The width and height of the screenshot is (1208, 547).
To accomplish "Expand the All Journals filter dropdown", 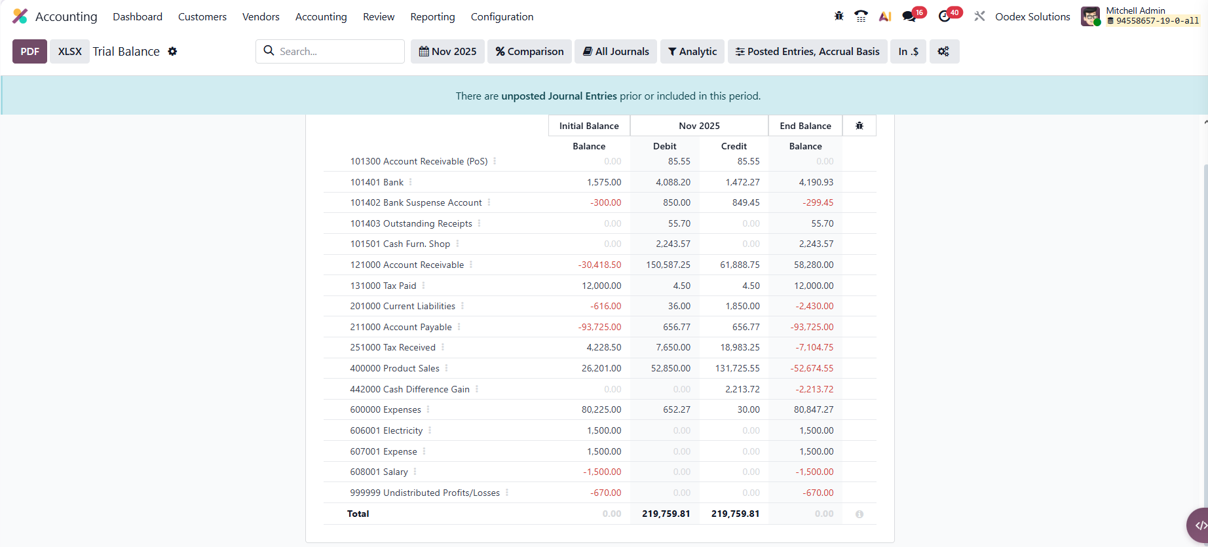I will (616, 51).
